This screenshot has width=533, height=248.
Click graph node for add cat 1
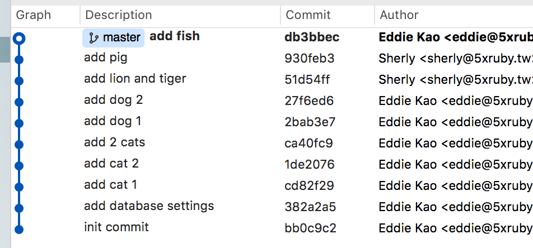click(x=20, y=187)
